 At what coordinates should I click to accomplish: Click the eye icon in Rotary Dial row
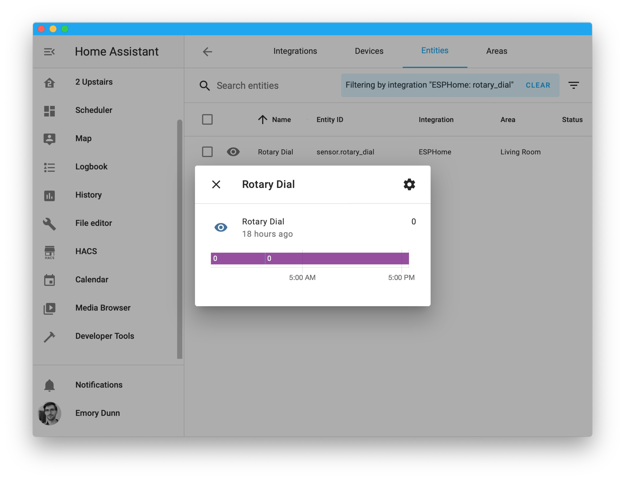click(233, 152)
